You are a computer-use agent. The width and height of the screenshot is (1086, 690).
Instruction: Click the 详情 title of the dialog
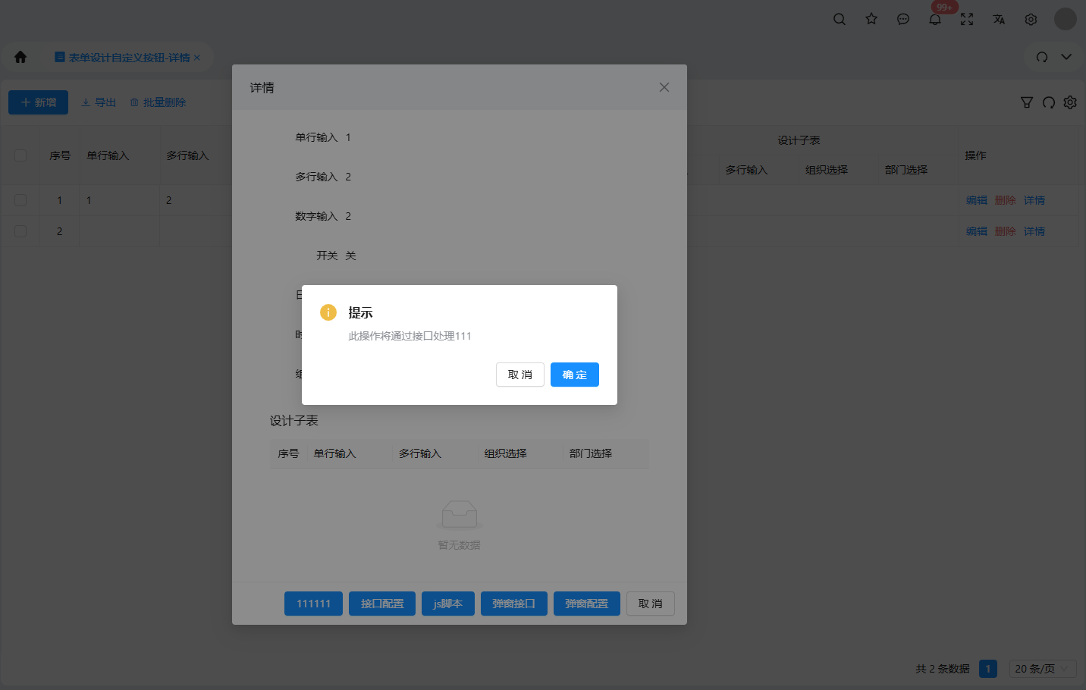(262, 88)
